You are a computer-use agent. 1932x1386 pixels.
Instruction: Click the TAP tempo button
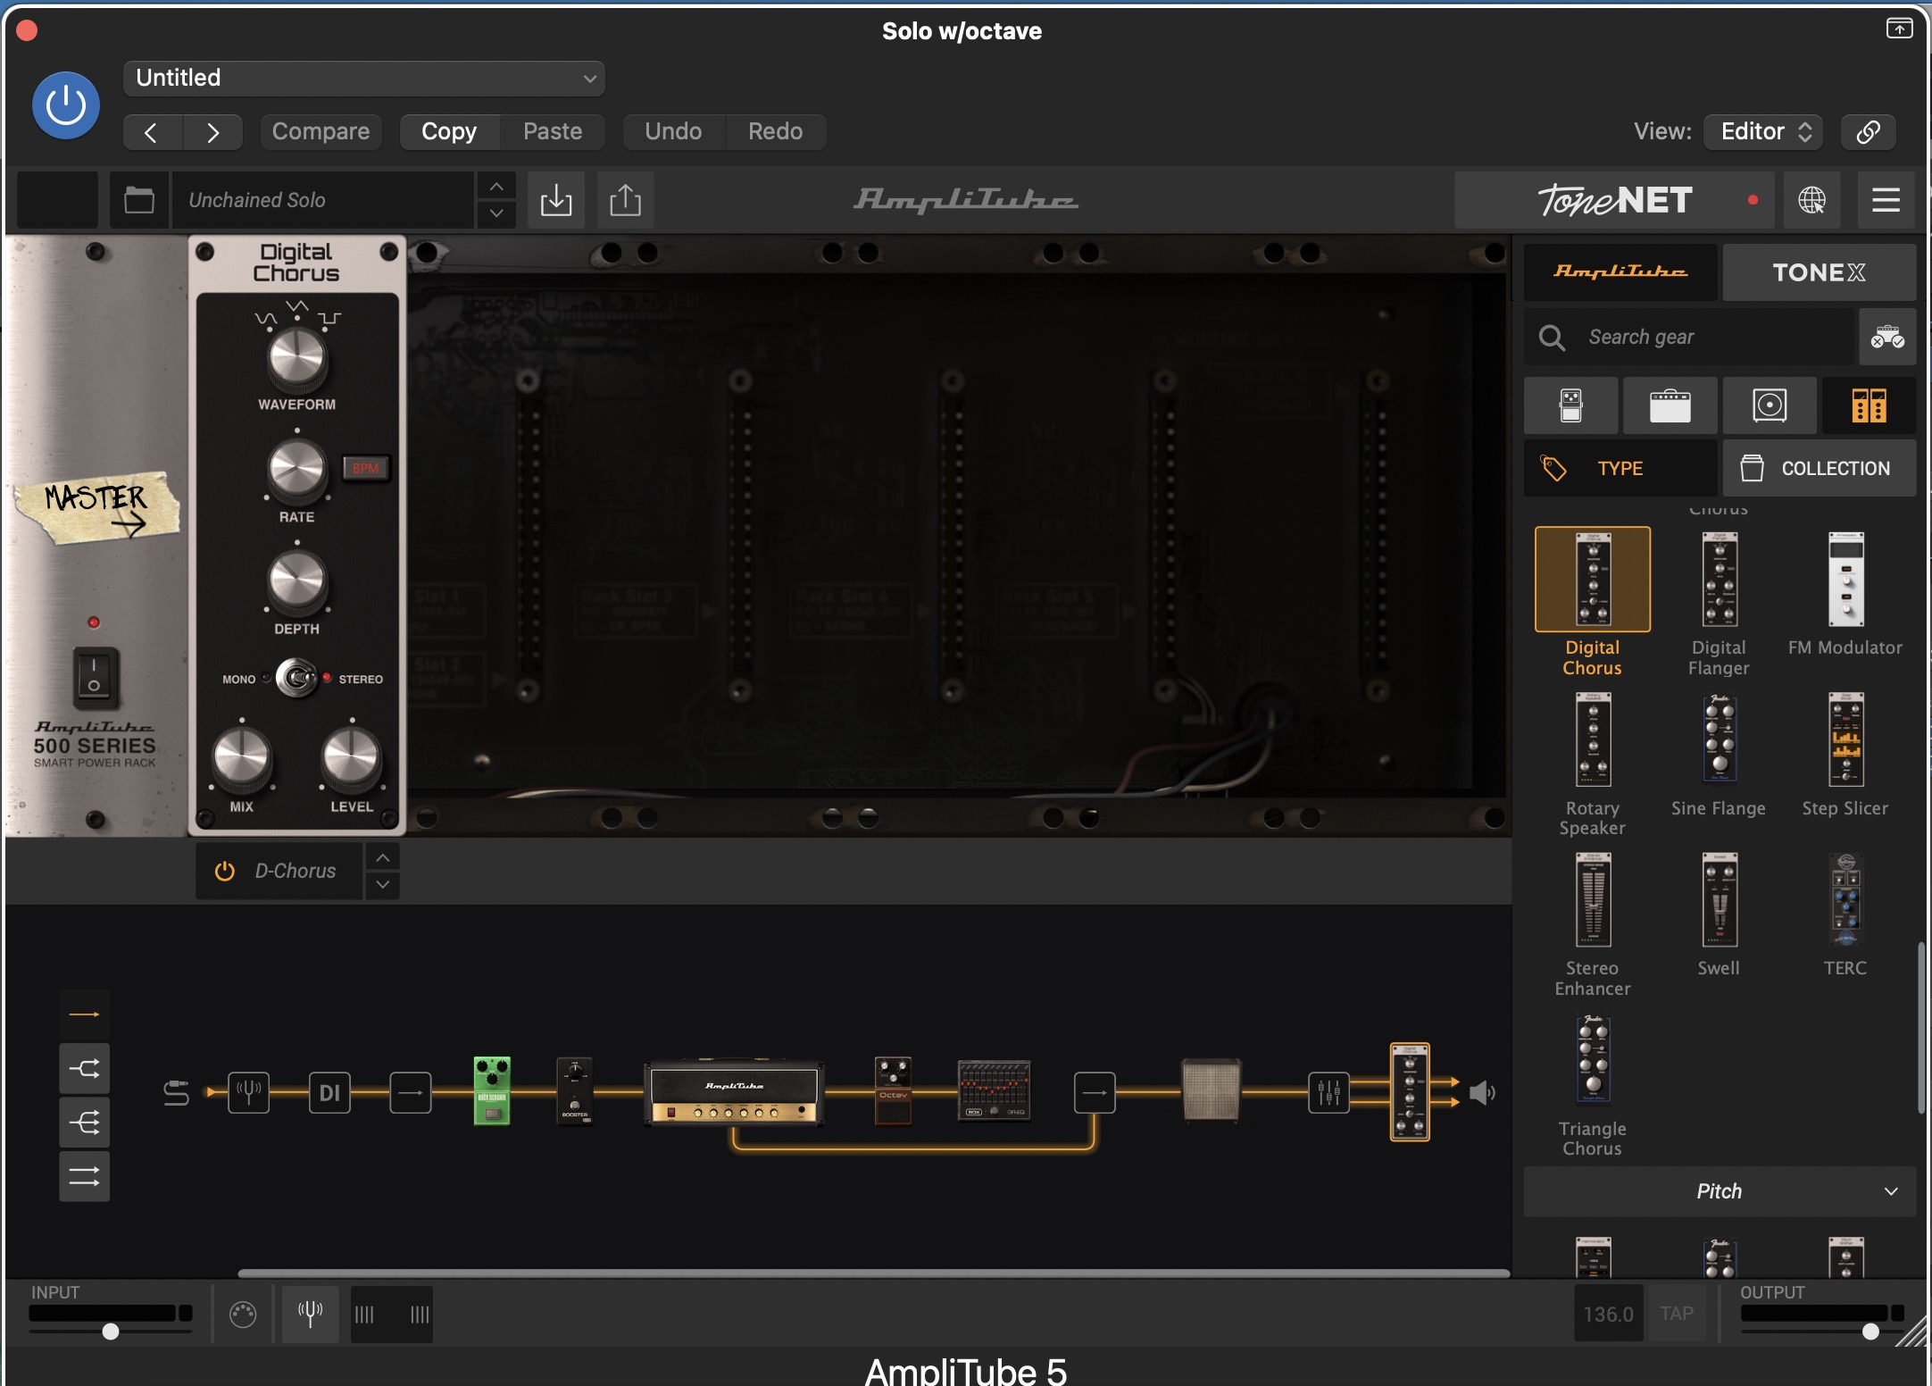point(1676,1314)
